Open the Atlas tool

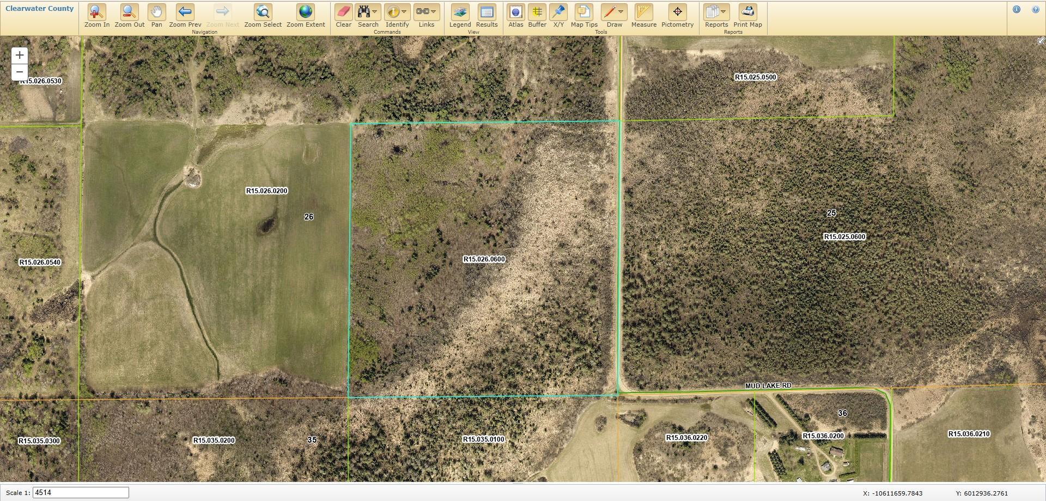pos(515,16)
